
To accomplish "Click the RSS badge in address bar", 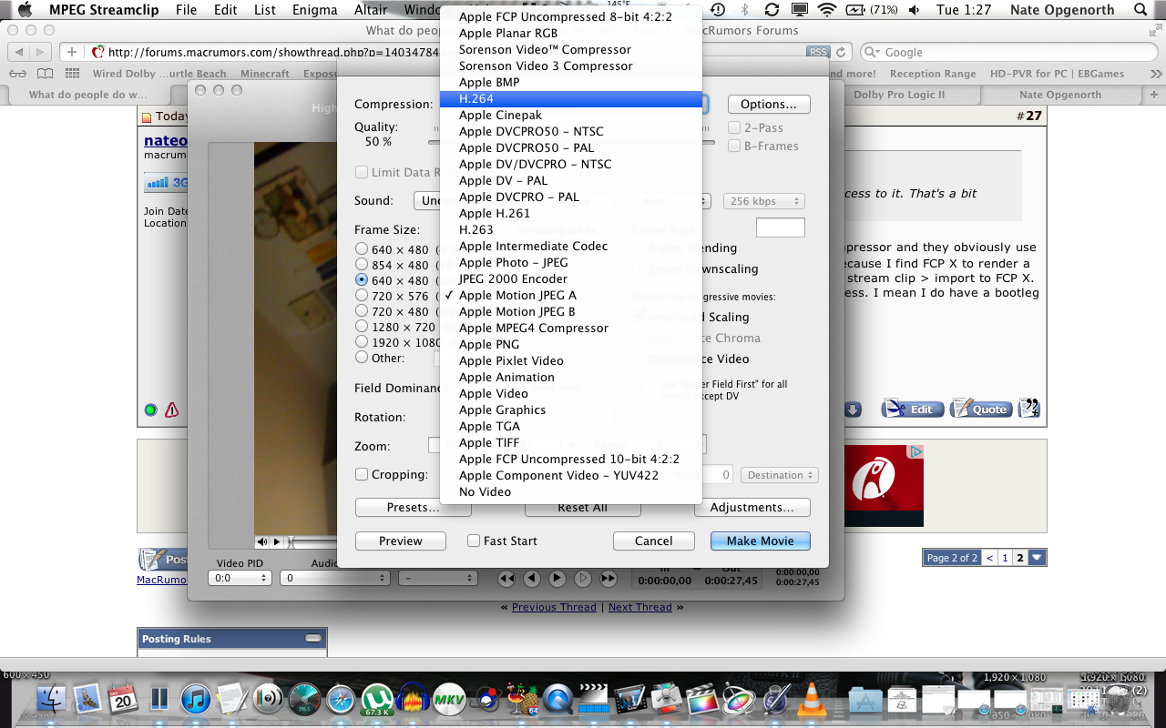I will point(819,52).
